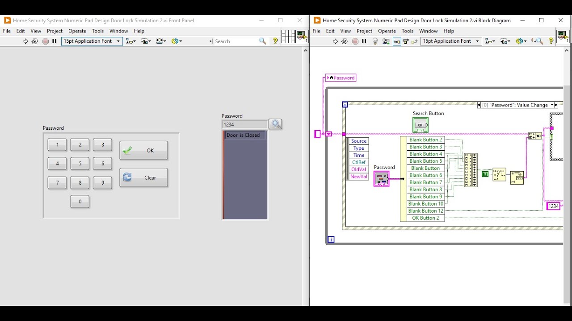
Task: Click 'NewVal' event data node item
Action: [x=358, y=177]
